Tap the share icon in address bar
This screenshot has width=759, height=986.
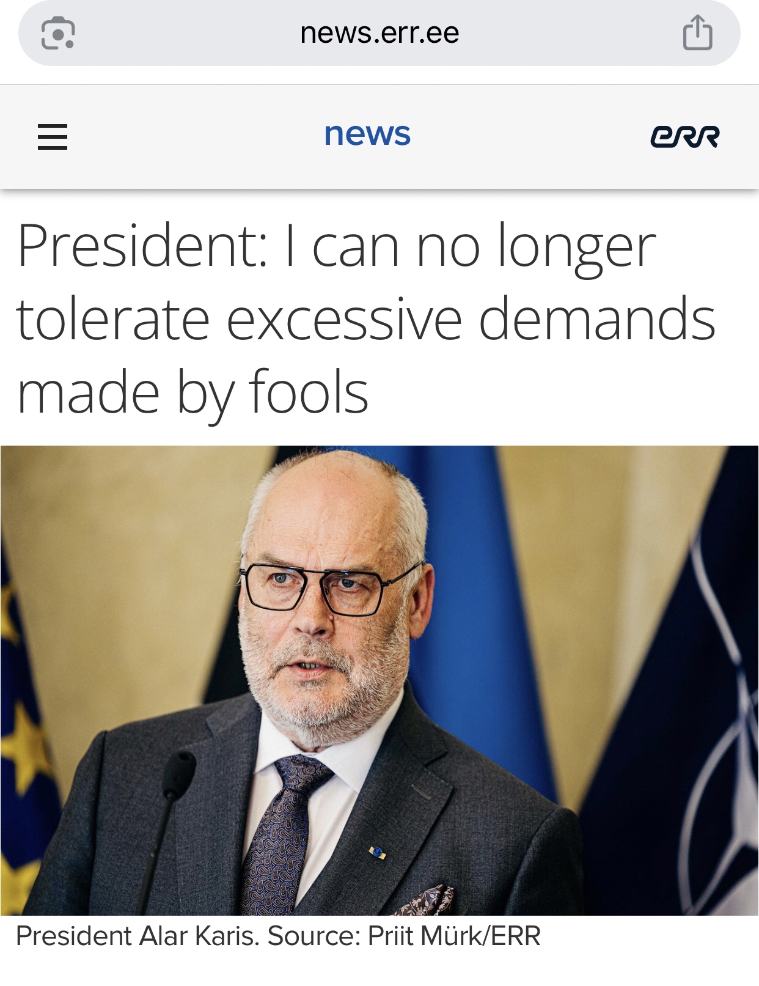[x=697, y=32]
